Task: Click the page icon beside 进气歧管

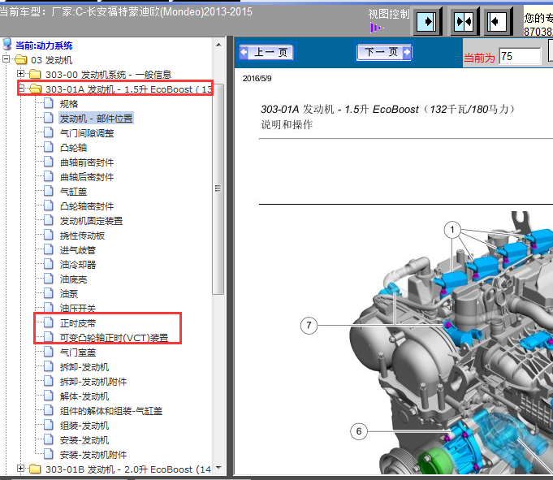Action: (x=49, y=249)
